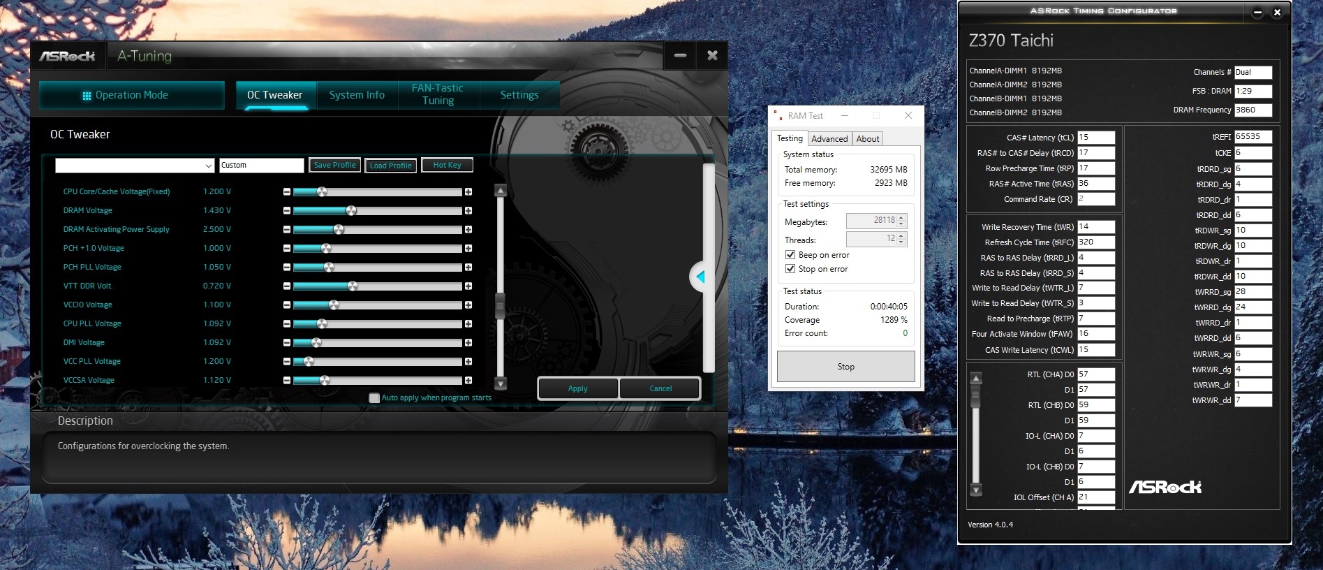Screen dimensions: 1323x570
Task: Decrease VCCSA Voltage minus icon
Action: (287, 380)
